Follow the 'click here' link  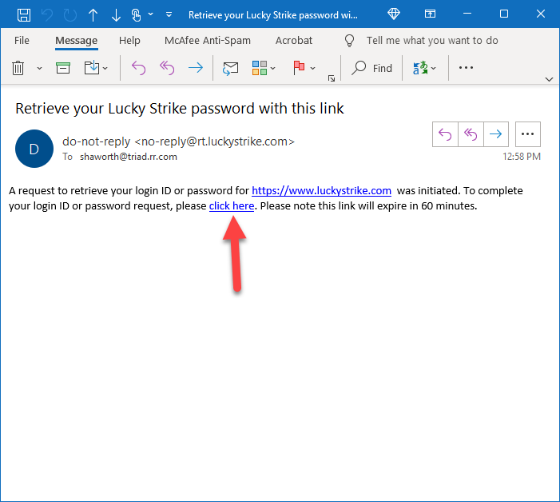point(232,206)
